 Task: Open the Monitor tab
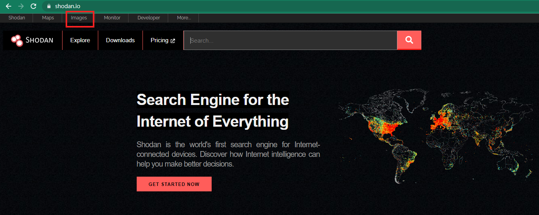(112, 18)
